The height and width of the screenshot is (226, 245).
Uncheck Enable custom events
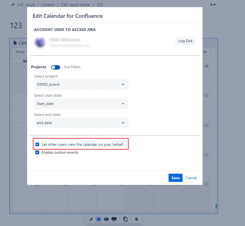pyautogui.click(x=37, y=152)
